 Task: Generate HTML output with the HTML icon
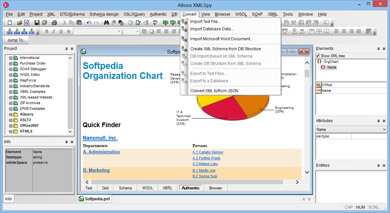click(x=10, y=31)
